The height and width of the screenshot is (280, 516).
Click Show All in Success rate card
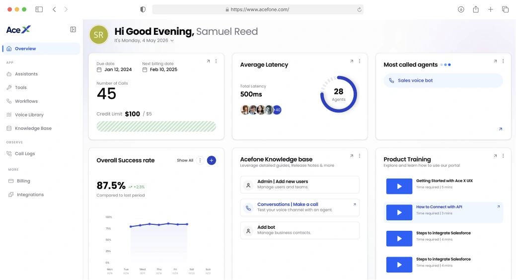185,161
